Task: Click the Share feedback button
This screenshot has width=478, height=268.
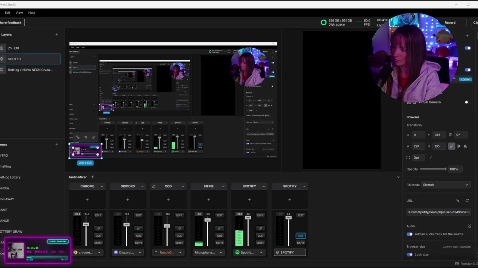Action: 12,23
